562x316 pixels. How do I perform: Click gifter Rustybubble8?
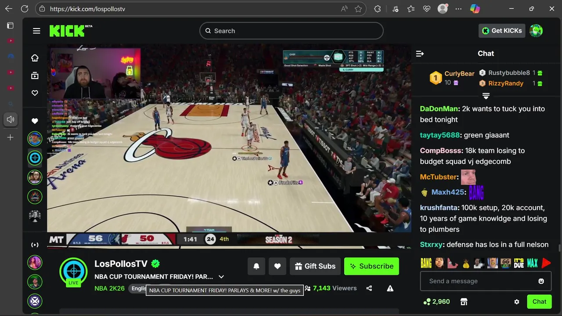click(x=509, y=73)
